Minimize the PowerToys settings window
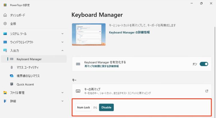 [192, 3]
